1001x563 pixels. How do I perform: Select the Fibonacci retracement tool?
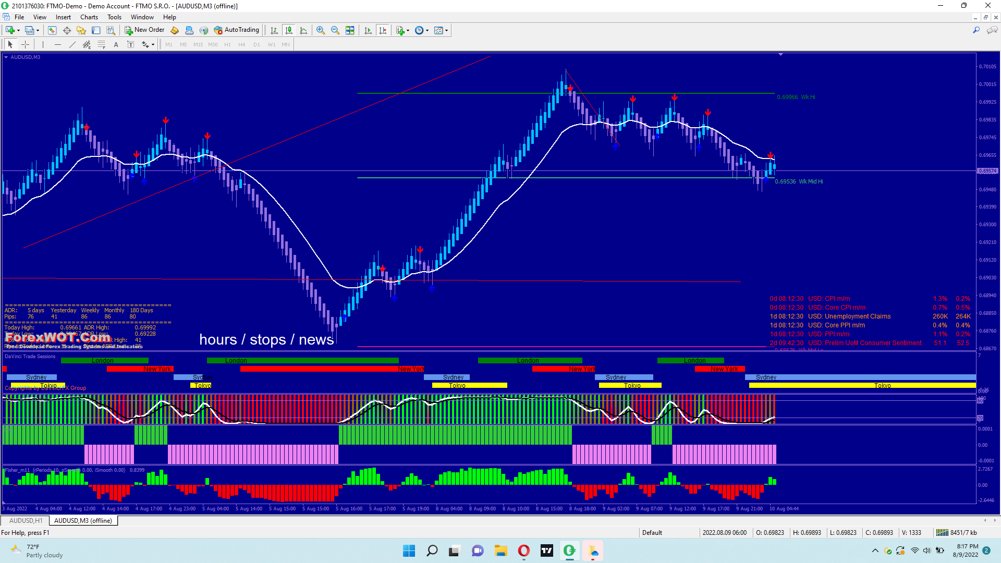pos(102,45)
